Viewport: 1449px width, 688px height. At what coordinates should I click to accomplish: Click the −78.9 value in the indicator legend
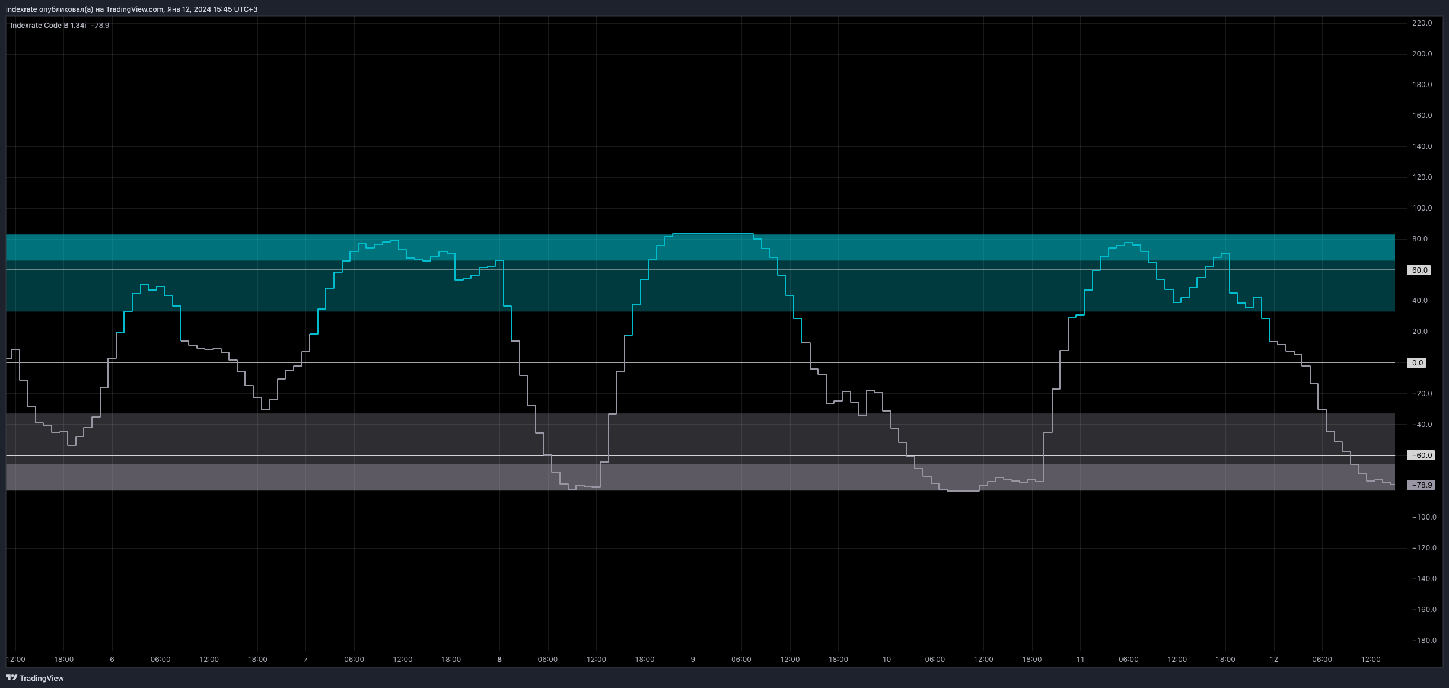click(x=100, y=26)
